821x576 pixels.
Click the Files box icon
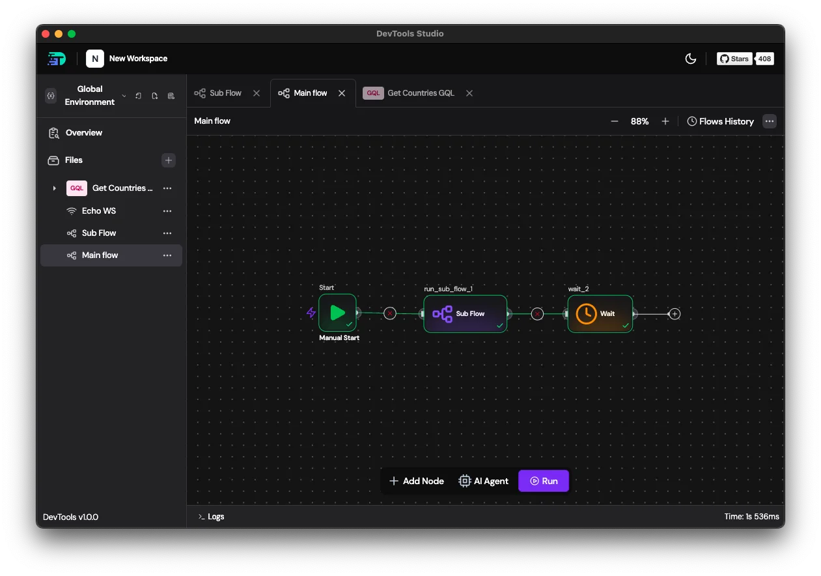pyautogui.click(x=54, y=160)
